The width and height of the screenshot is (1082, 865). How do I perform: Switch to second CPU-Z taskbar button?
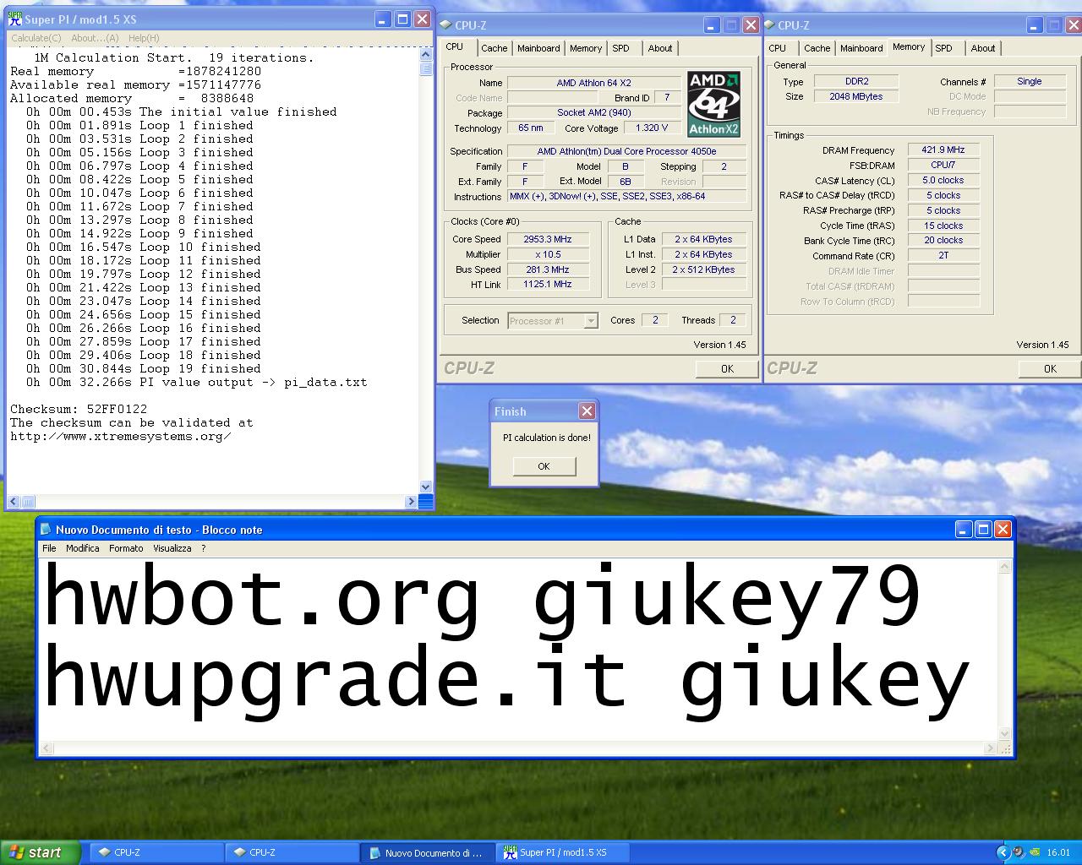292,852
